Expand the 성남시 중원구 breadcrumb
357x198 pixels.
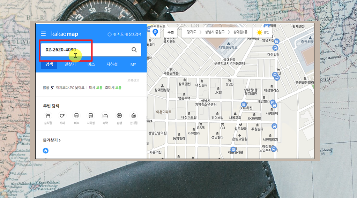tap(215, 32)
